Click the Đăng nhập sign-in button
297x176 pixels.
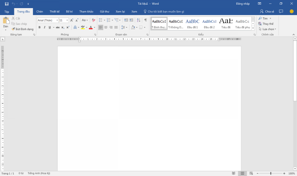pos(242,3)
